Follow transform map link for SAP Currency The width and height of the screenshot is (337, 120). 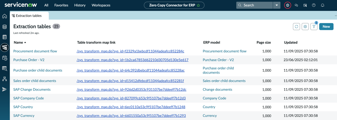pos(131,116)
